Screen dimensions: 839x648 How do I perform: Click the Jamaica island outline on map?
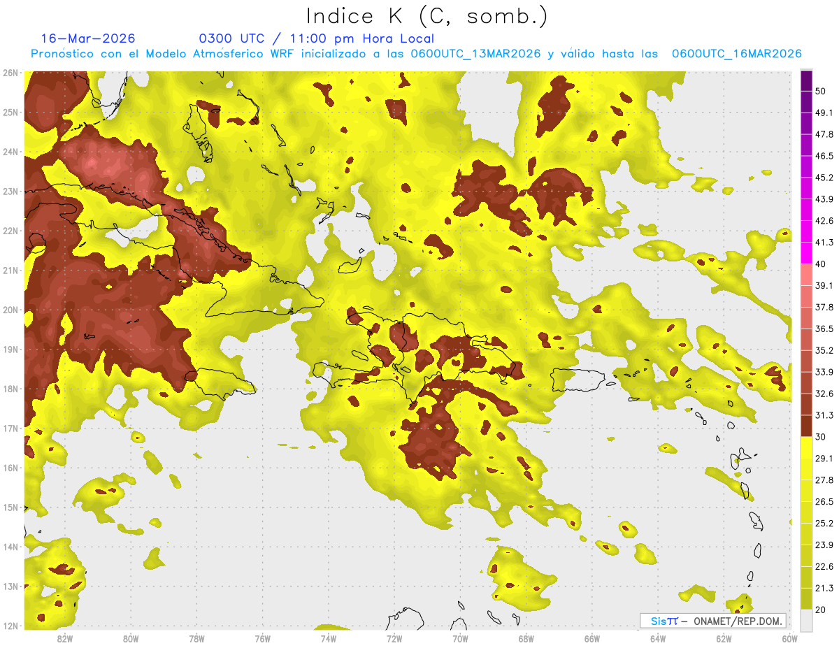[x=221, y=384]
